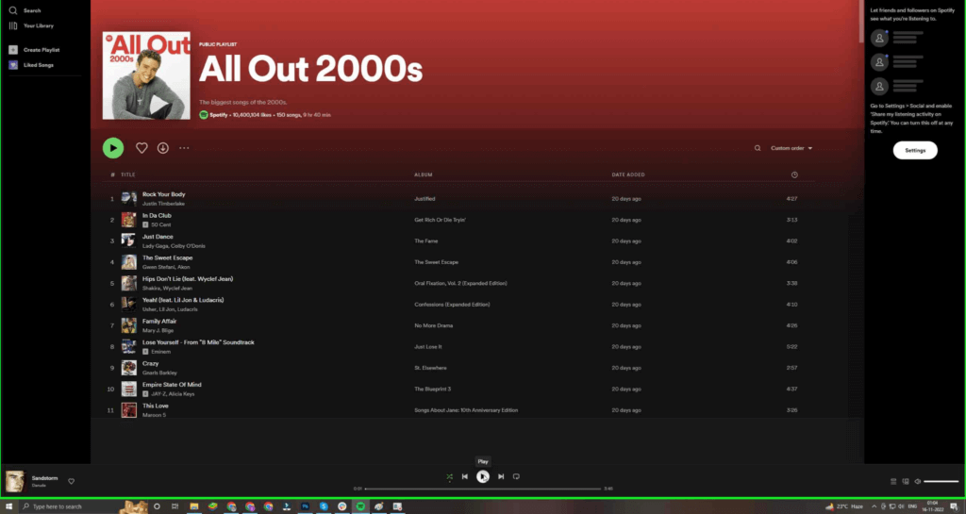Click the Settings button in friend panel
This screenshot has height=514, width=966.
point(915,150)
